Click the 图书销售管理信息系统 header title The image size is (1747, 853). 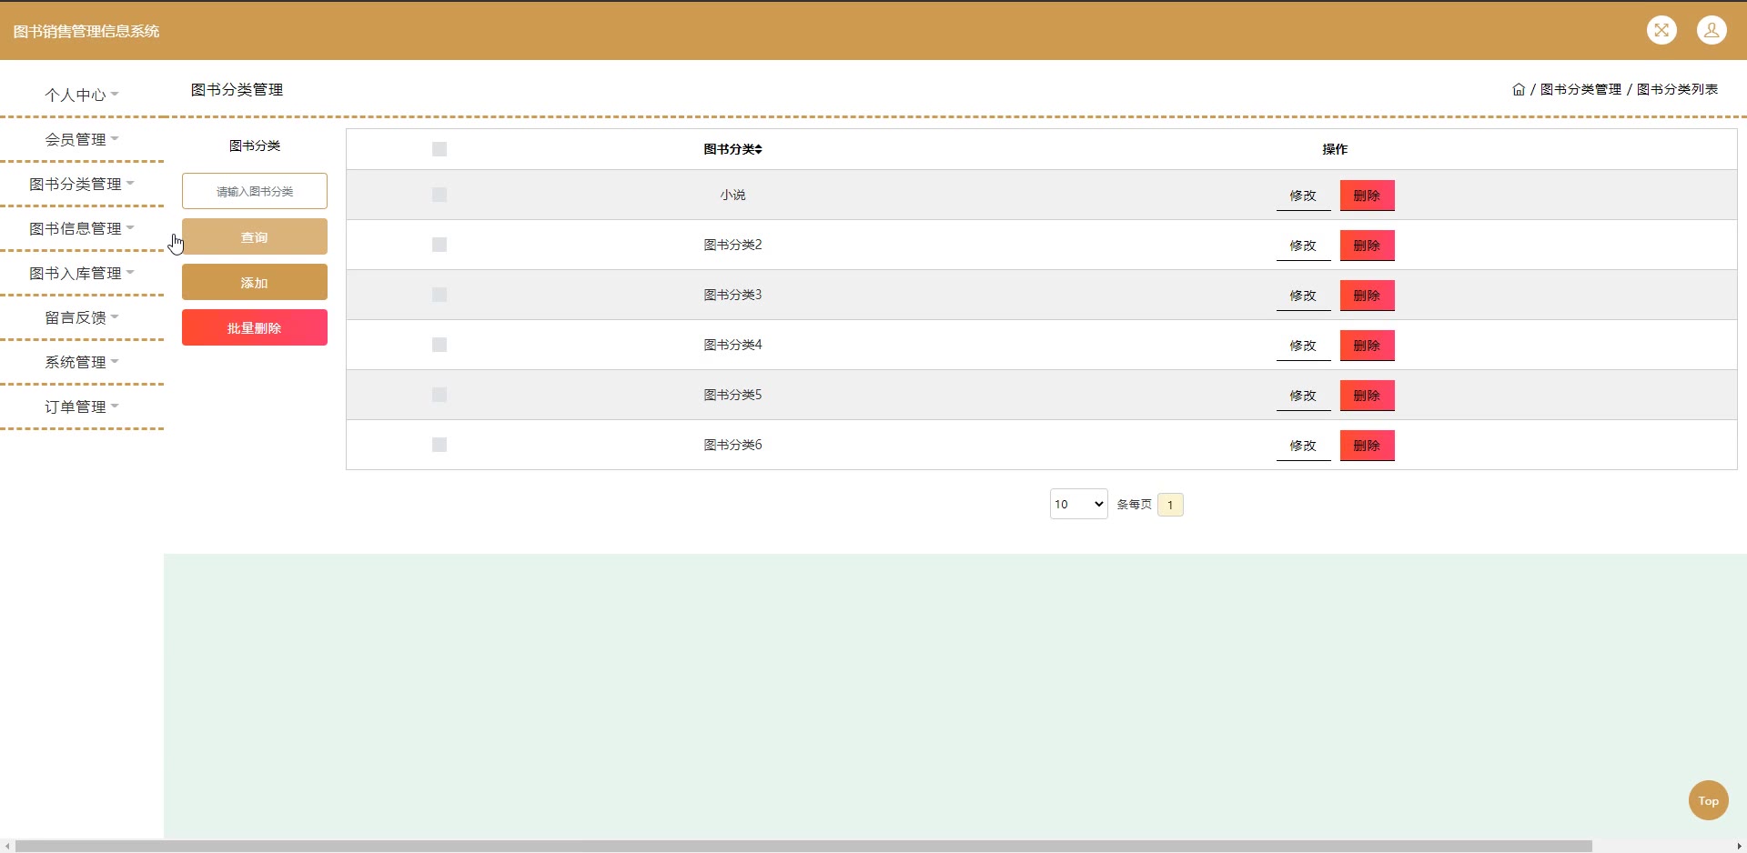tap(86, 31)
